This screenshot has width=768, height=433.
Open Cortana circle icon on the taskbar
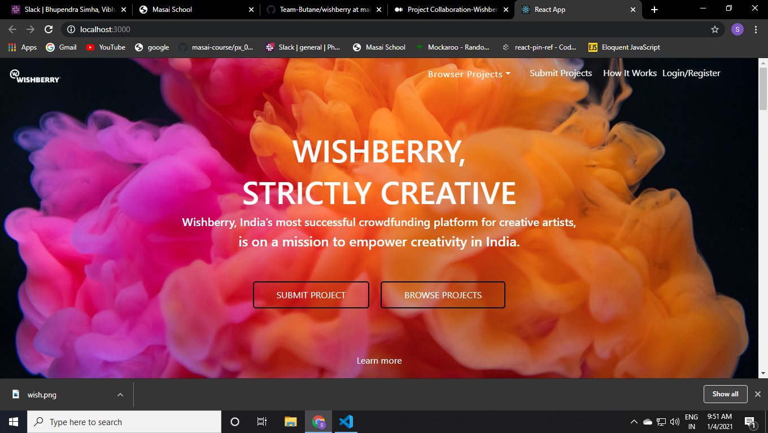click(x=235, y=422)
